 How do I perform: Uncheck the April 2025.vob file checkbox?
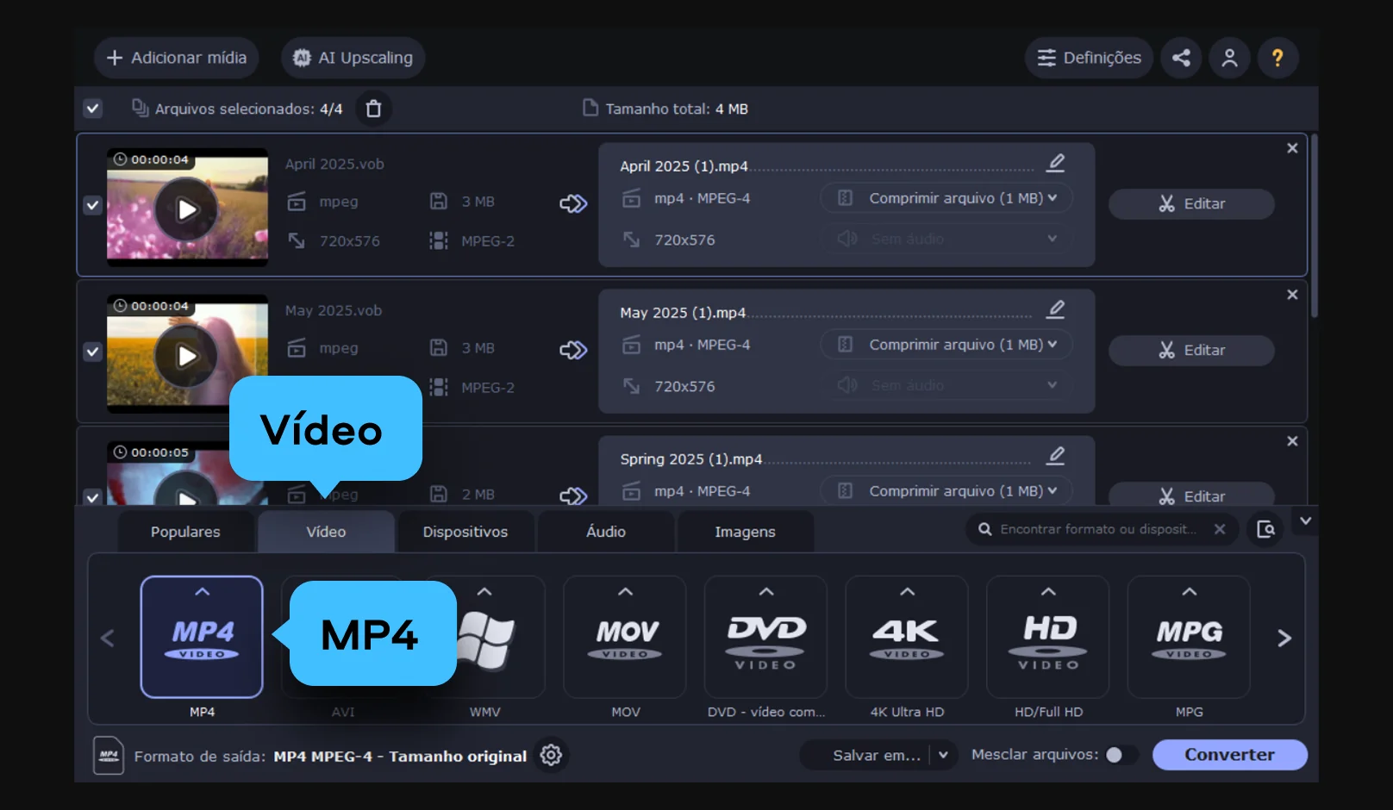(93, 205)
